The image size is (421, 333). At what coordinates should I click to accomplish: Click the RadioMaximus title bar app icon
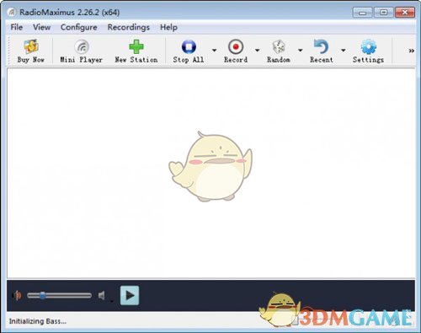[x=12, y=13]
